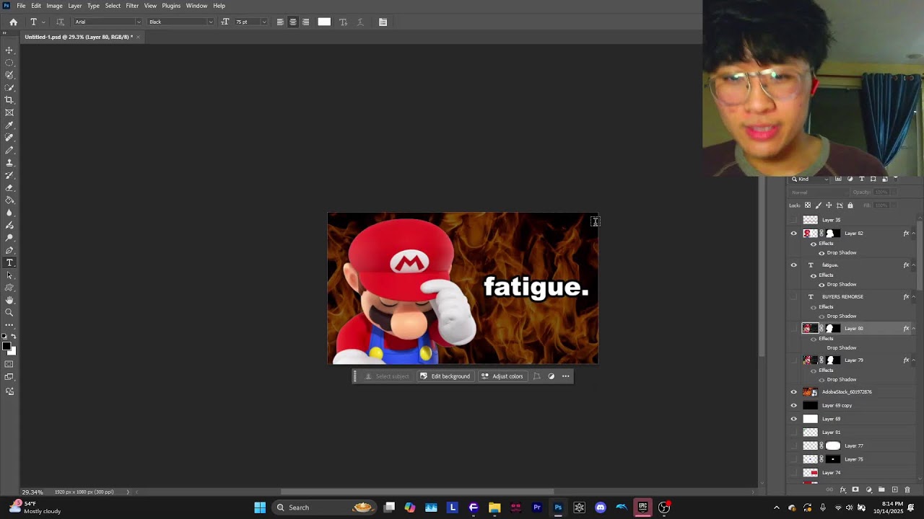
Task: Open the Character and Paragraph panels icon
Action: point(383,22)
